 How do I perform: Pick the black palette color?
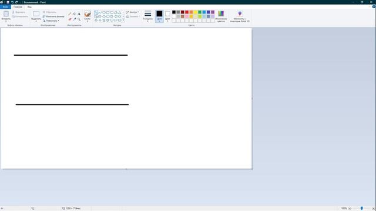pyautogui.click(x=174, y=12)
